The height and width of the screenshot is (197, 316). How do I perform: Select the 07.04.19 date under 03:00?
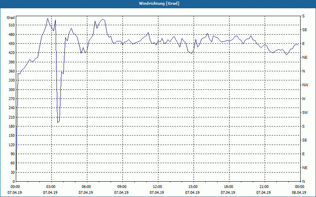coord(50,193)
